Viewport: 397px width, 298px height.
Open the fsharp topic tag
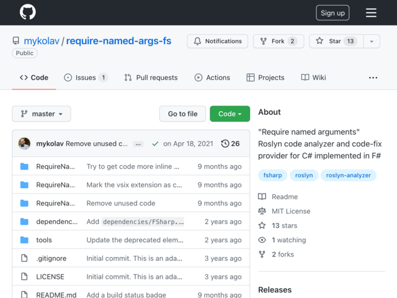click(x=273, y=175)
